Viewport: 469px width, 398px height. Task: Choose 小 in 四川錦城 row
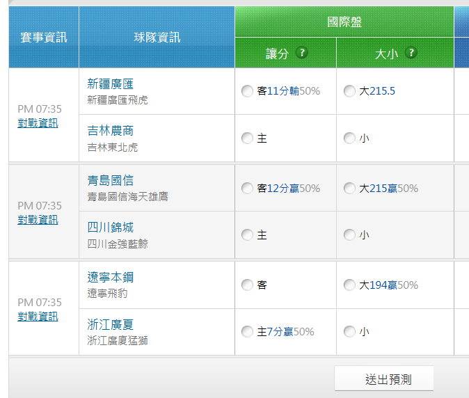pyautogui.click(x=349, y=235)
